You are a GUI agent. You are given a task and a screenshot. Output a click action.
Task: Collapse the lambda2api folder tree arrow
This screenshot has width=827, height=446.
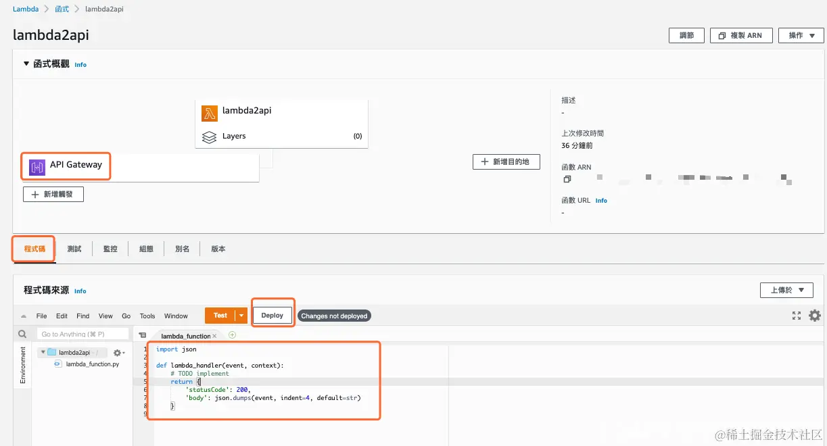[42, 352]
